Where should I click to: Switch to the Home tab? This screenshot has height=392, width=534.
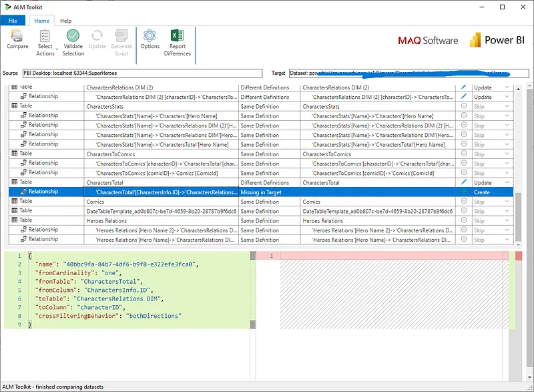[41, 21]
